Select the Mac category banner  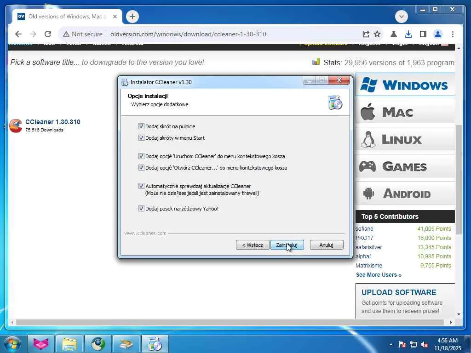click(x=405, y=112)
